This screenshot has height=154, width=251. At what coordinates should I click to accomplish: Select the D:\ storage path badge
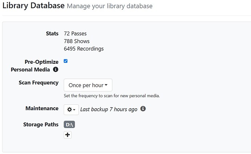point(69,125)
